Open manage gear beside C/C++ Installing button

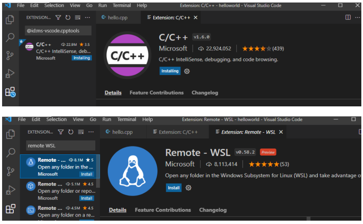pyautogui.click(x=187, y=71)
